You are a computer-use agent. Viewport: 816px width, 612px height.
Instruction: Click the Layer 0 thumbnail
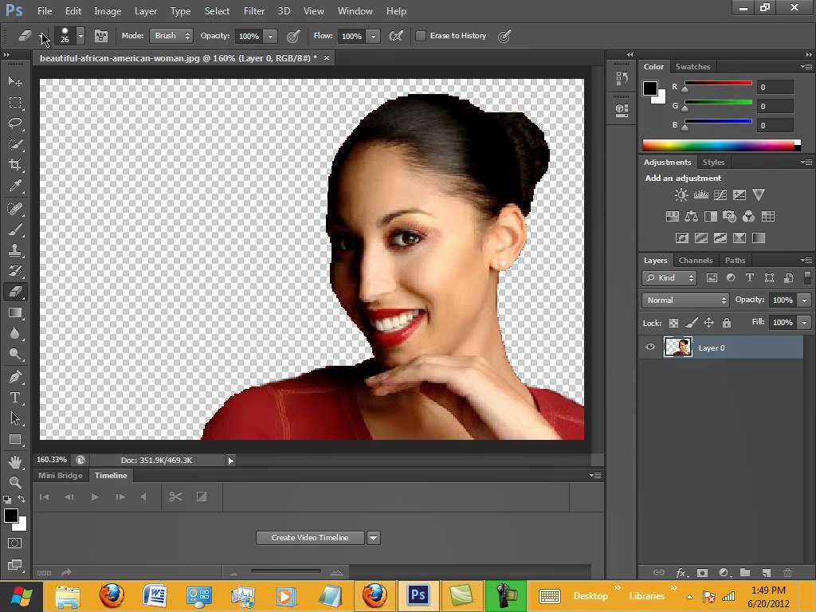click(x=678, y=347)
